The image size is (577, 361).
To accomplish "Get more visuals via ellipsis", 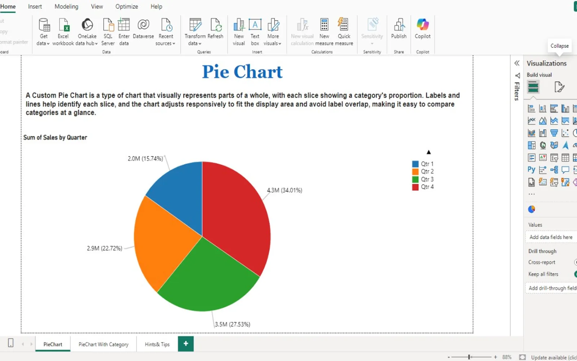I will click(x=532, y=194).
